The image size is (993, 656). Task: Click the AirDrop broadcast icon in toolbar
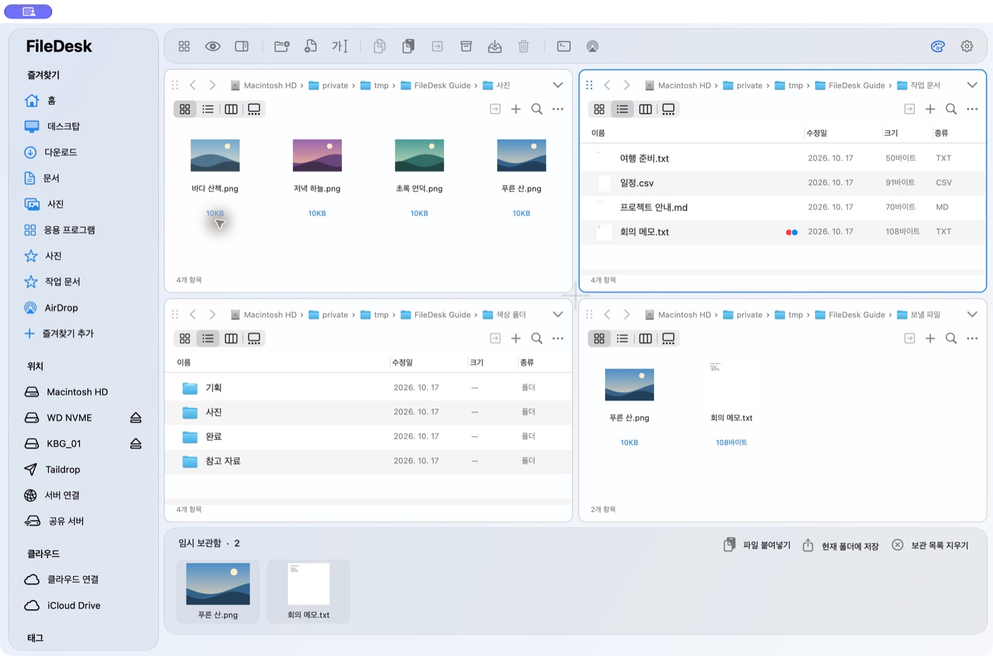[593, 47]
